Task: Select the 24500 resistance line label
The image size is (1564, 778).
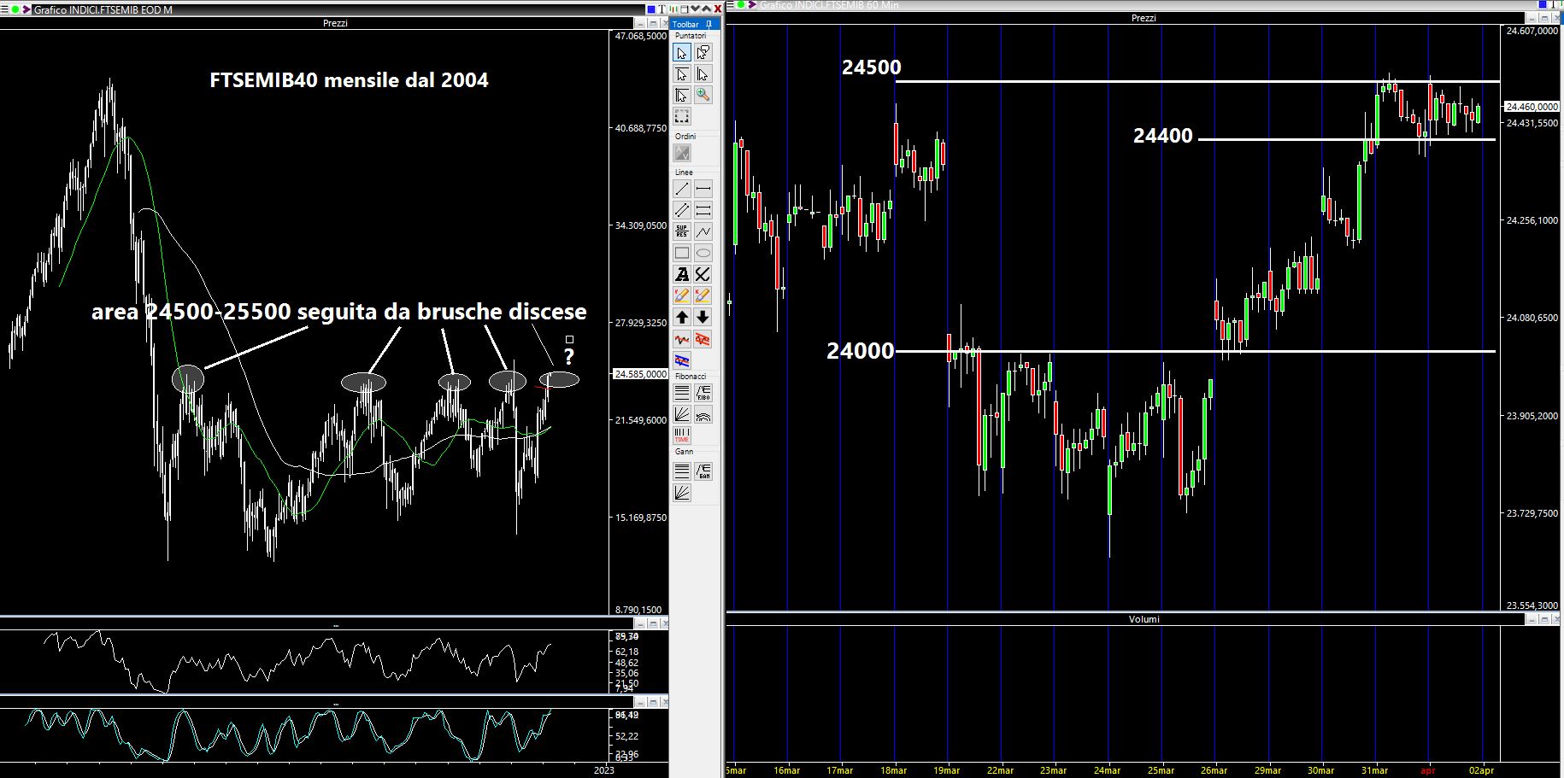Action: click(871, 67)
